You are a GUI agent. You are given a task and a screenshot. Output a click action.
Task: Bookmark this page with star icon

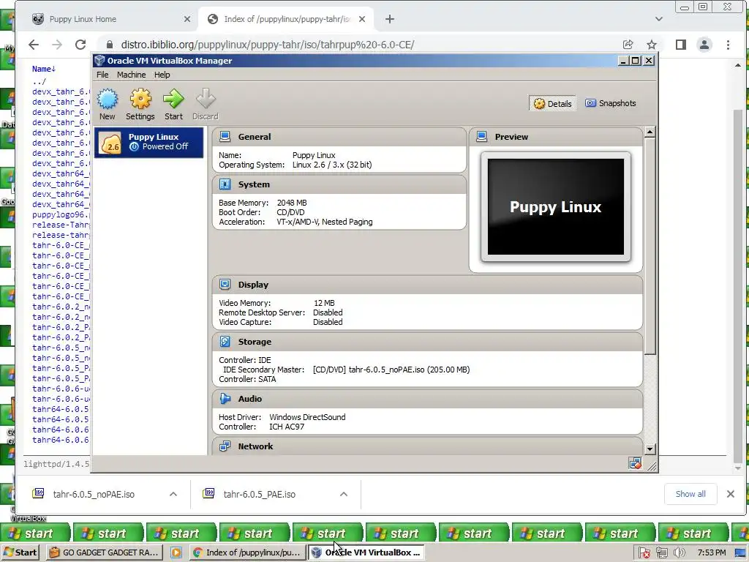pyautogui.click(x=652, y=45)
